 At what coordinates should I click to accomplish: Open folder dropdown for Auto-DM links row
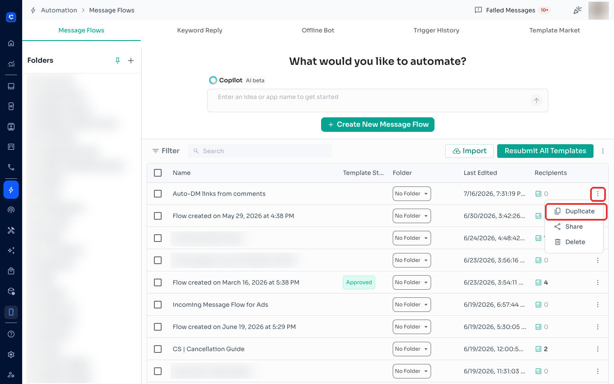[411, 194]
